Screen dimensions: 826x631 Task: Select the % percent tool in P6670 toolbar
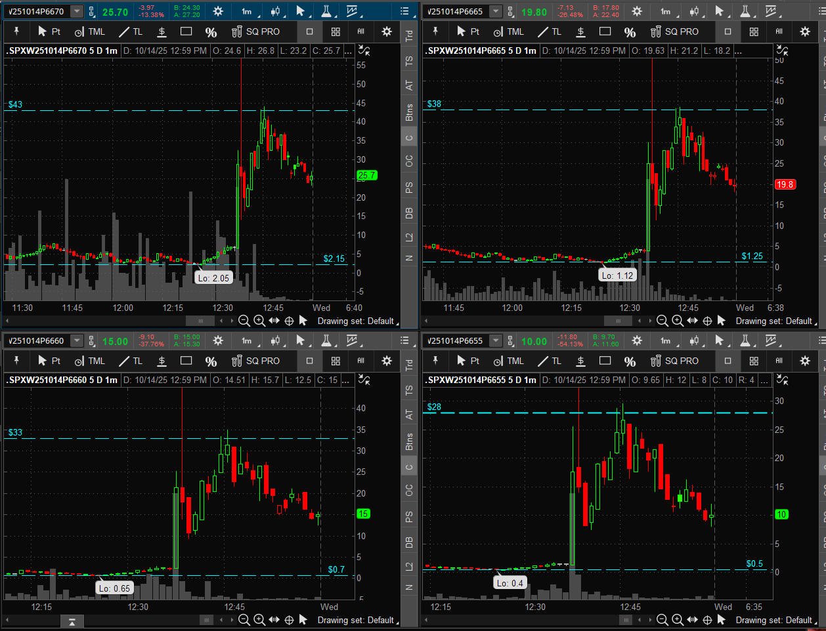(211, 31)
